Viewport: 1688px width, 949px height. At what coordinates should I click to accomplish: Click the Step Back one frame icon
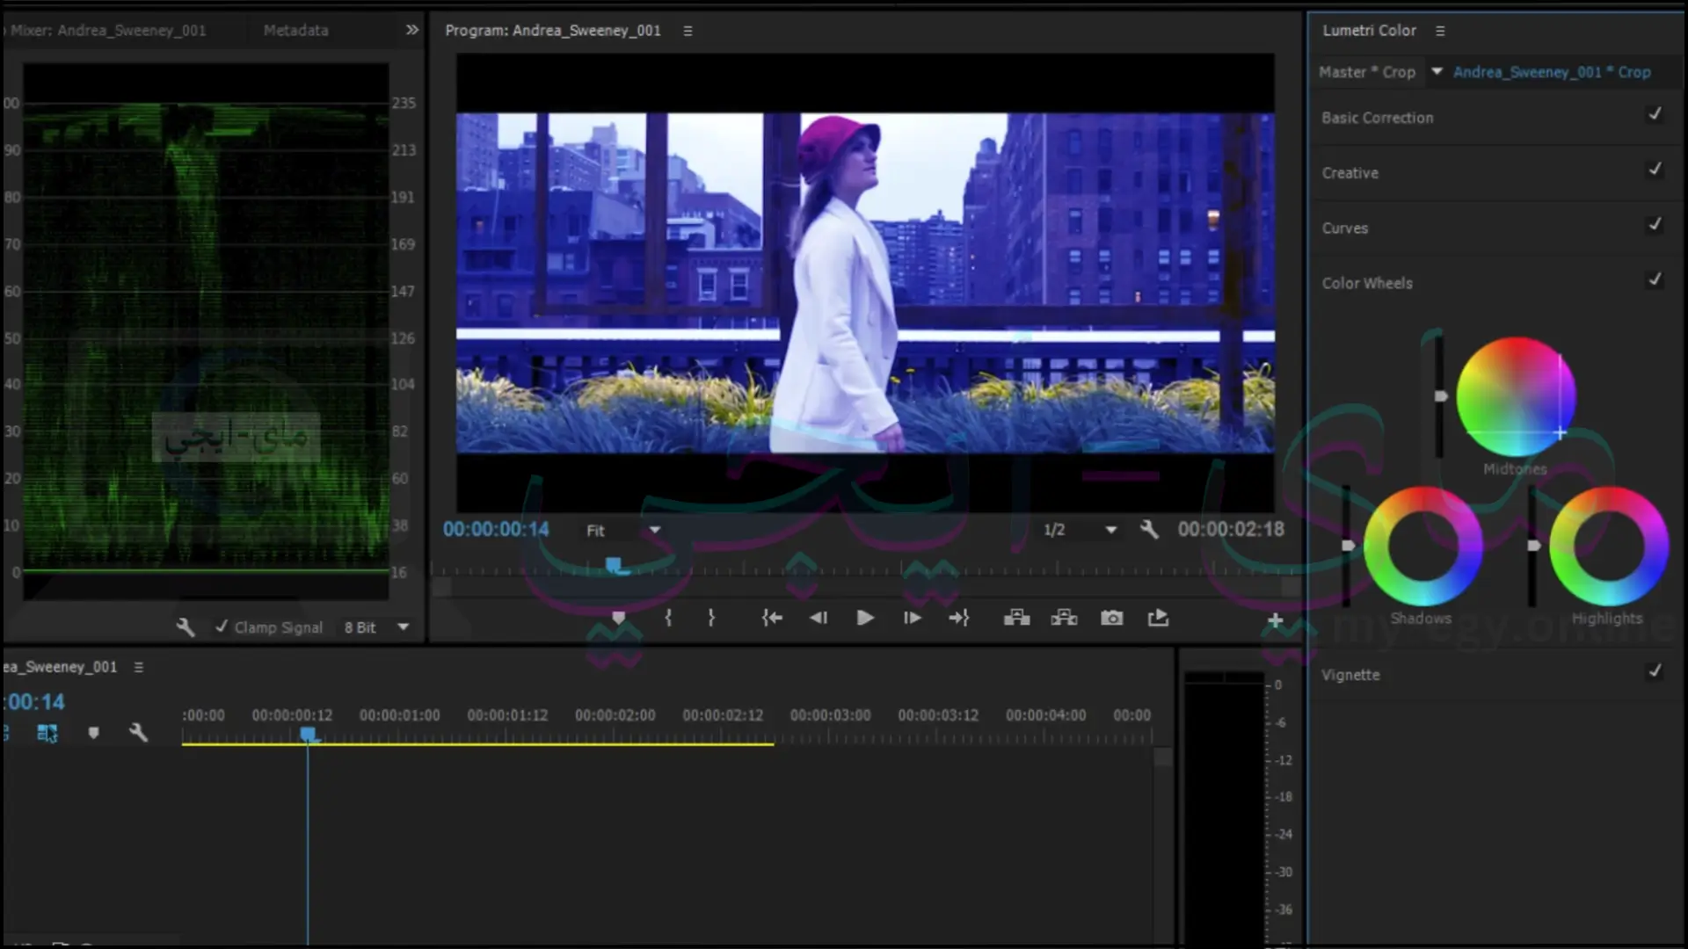pos(818,618)
